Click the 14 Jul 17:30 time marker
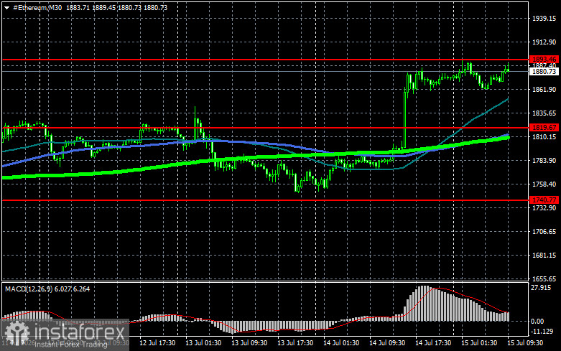This screenshot has height=351, width=561. pos(433,343)
